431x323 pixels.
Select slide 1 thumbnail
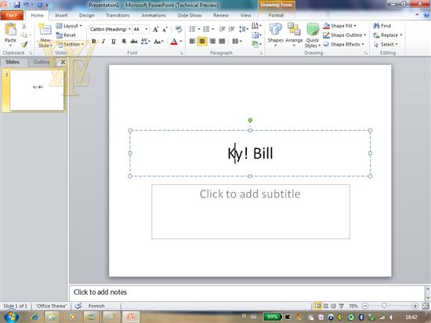point(37,90)
